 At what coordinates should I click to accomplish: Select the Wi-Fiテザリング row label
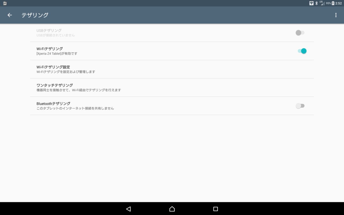point(50,49)
